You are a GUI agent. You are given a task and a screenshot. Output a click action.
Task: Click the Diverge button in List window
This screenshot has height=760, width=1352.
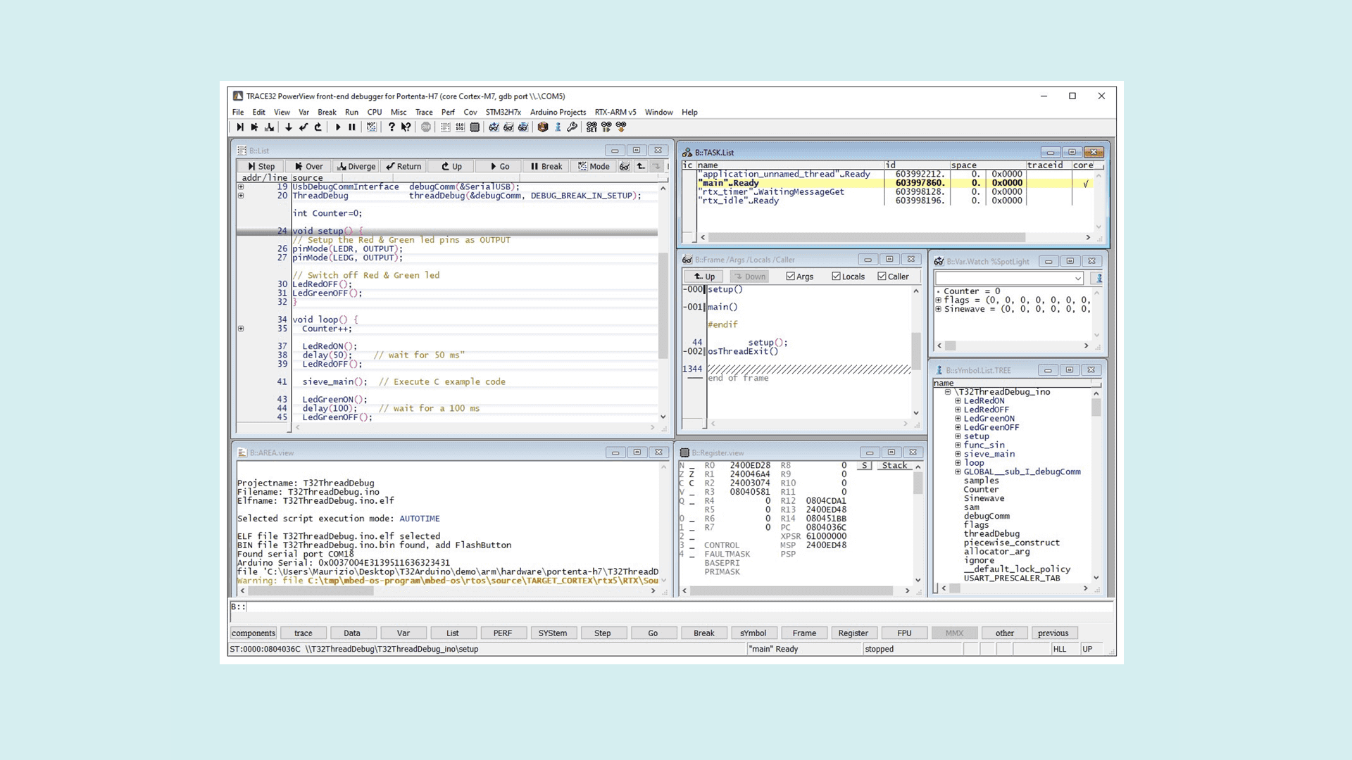point(356,167)
